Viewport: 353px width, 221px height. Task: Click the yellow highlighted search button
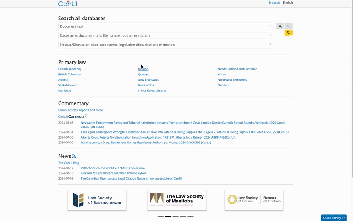pyautogui.click(x=289, y=33)
